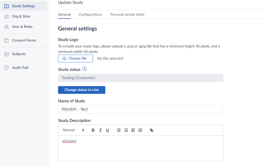Click the Study Settings sidebar icon
This screenshot has height=166, width=263.
[x=6, y=6]
